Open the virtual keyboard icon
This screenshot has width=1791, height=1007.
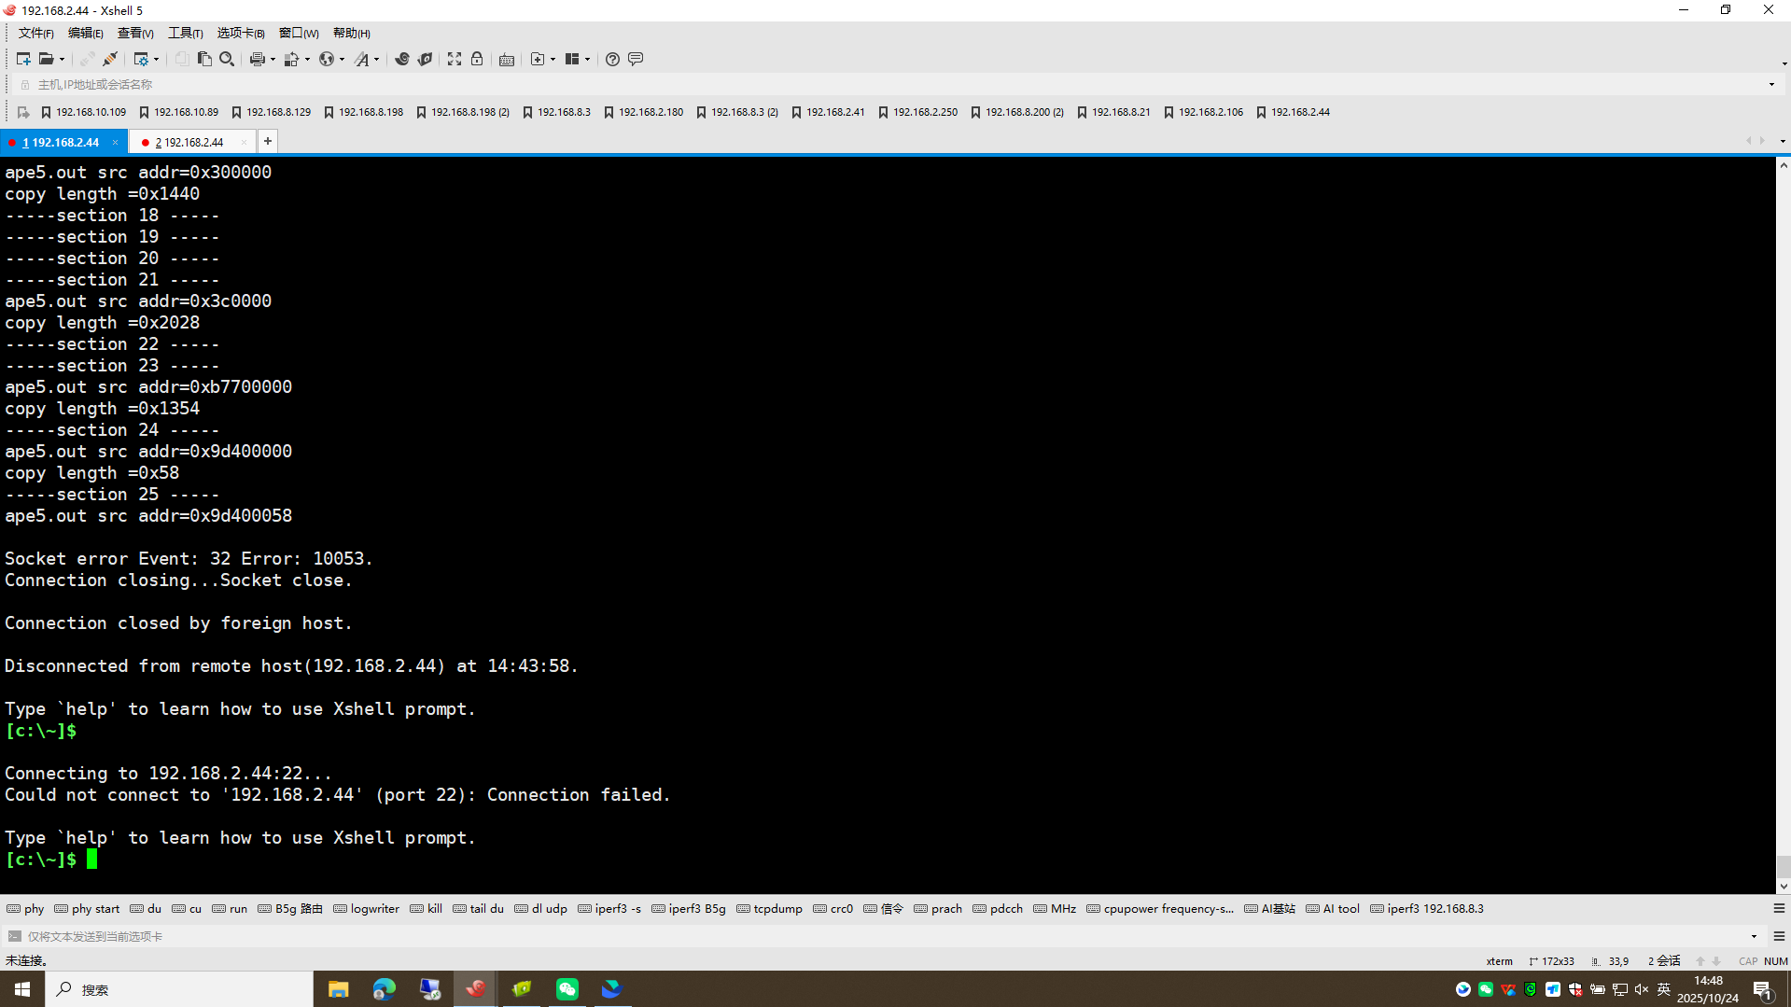507,59
